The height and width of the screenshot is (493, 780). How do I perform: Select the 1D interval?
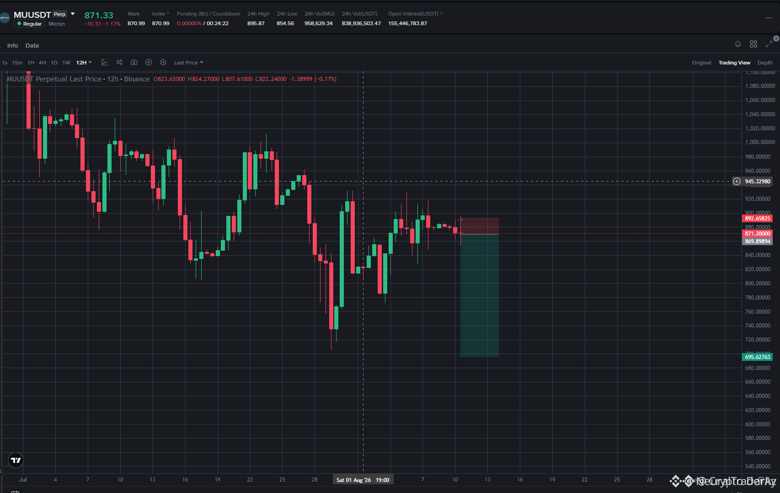pos(54,63)
